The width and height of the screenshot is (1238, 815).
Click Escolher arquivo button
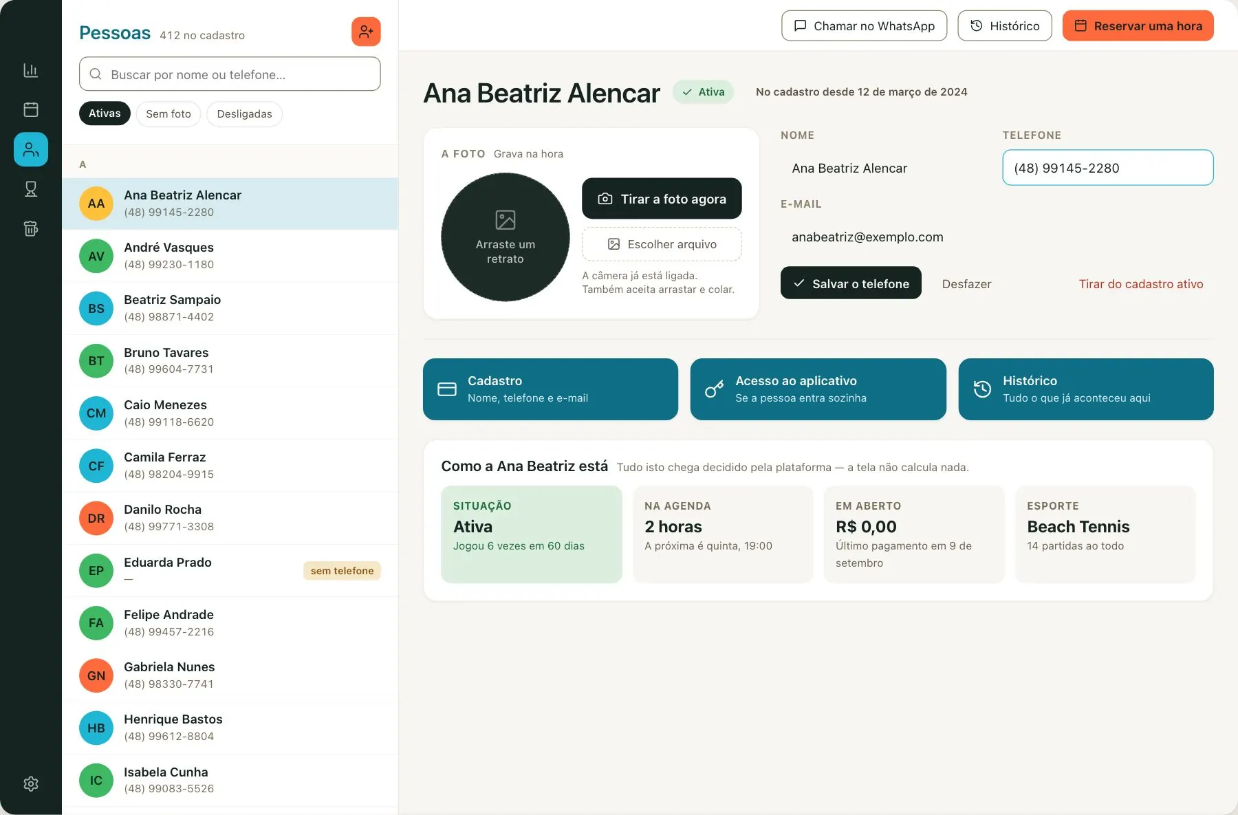(x=662, y=244)
